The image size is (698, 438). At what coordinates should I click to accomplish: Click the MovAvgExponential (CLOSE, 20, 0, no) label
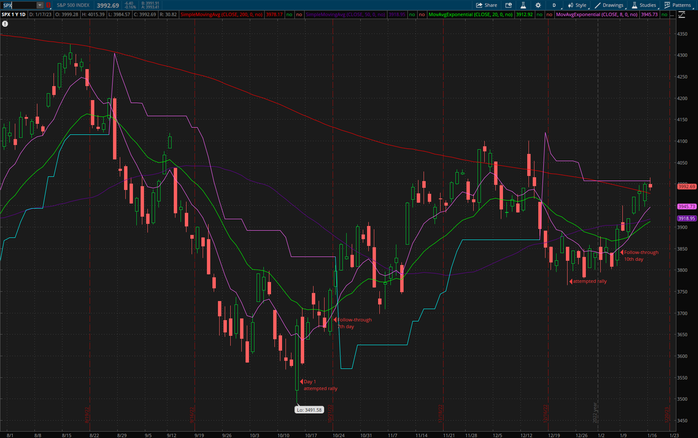coord(471,14)
